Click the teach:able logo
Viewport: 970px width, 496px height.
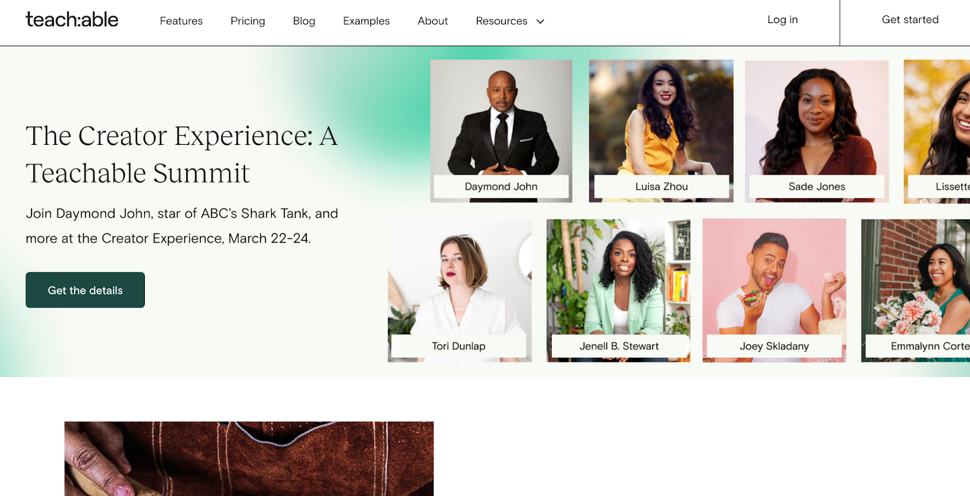(72, 20)
